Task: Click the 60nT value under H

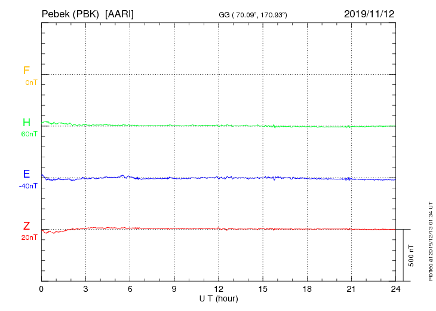Action: point(29,134)
